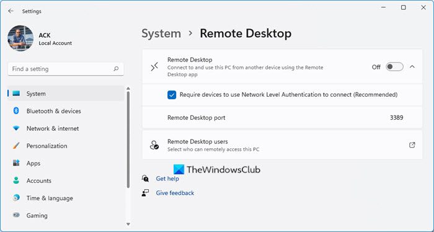Click sidebar scrollbar up arrow
This screenshot has height=232, width=434.
pos(128,89)
